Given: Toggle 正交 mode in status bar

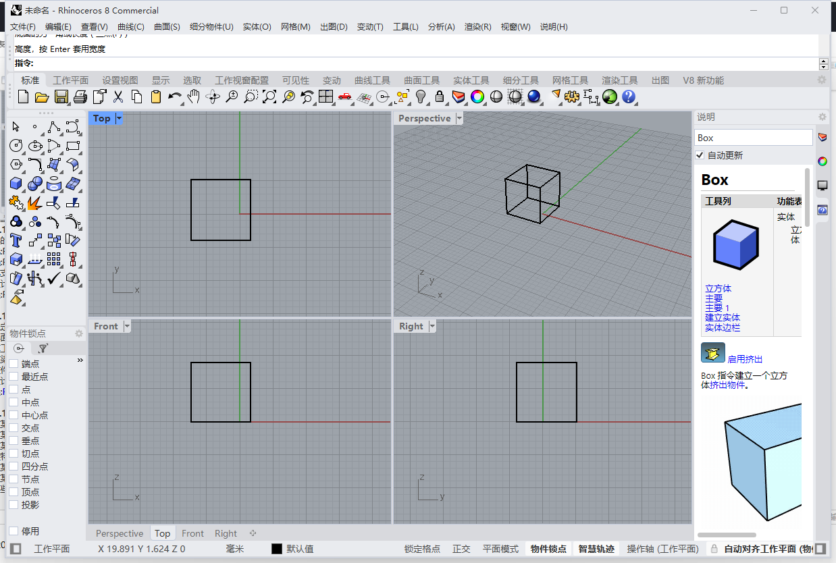Looking at the screenshot, I should 461,549.
